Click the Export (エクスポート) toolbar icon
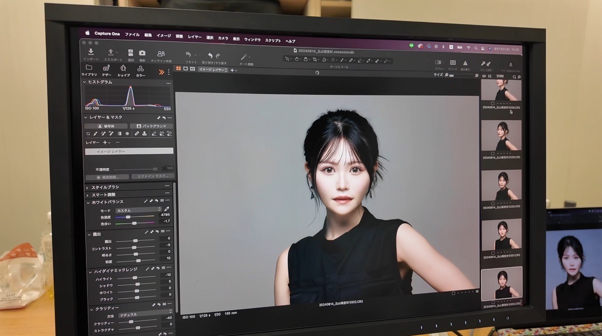Image resolution: width=602 pixels, height=336 pixels. (111, 53)
